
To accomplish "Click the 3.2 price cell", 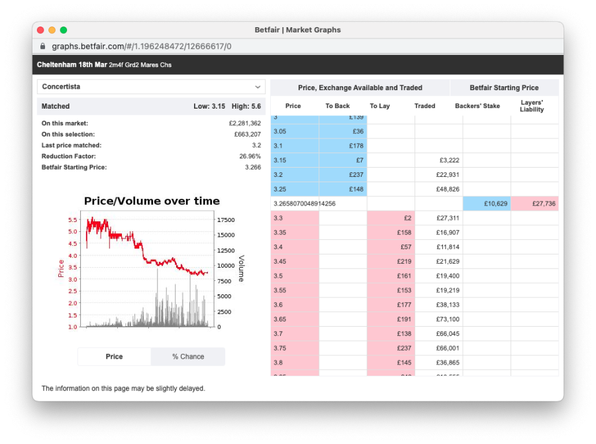I will 295,175.
